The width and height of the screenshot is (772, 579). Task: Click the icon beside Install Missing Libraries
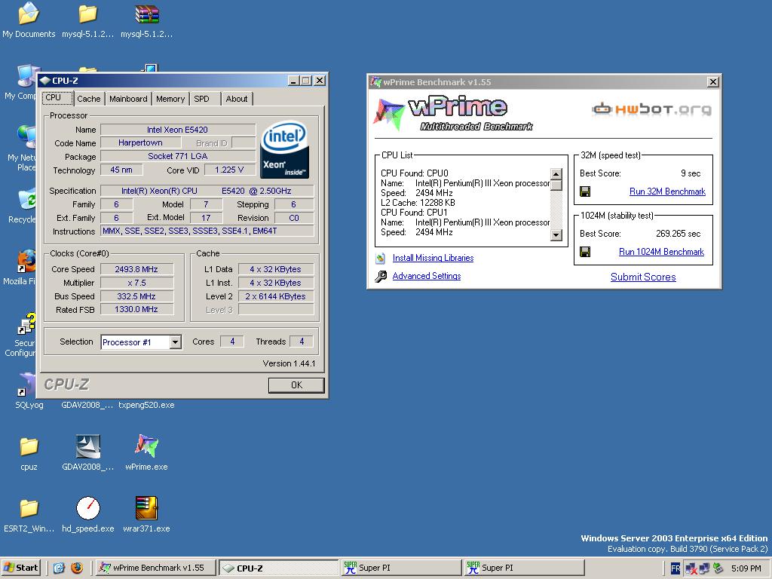coord(380,258)
